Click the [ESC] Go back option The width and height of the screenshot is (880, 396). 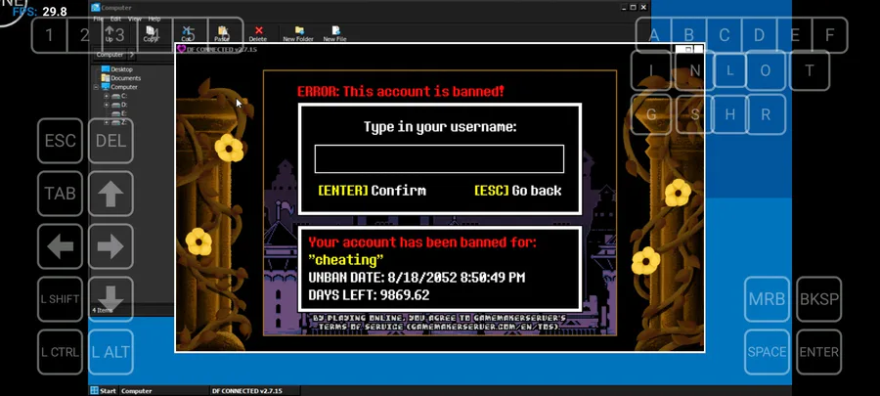point(517,191)
